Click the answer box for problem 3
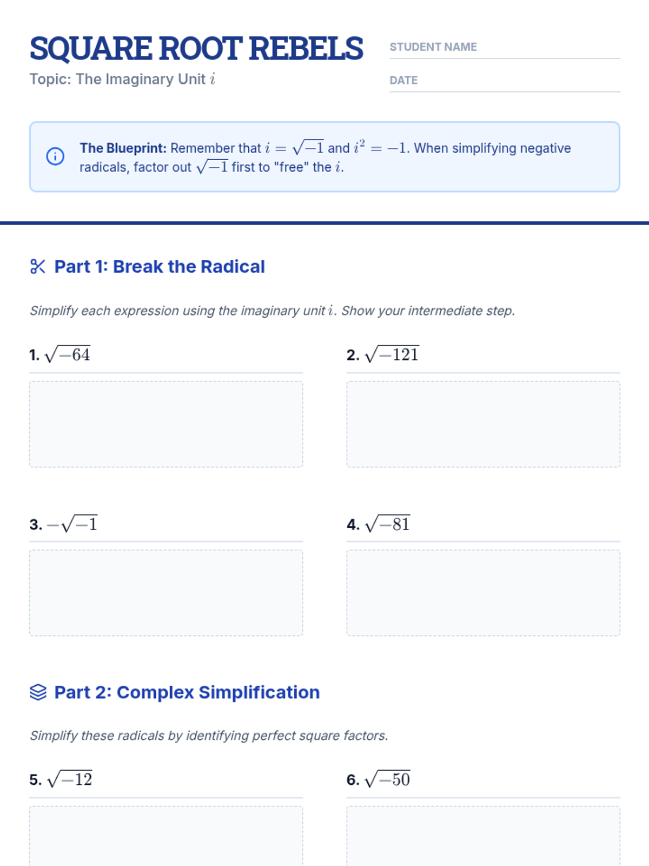This screenshot has width=649, height=866. click(166, 593)
